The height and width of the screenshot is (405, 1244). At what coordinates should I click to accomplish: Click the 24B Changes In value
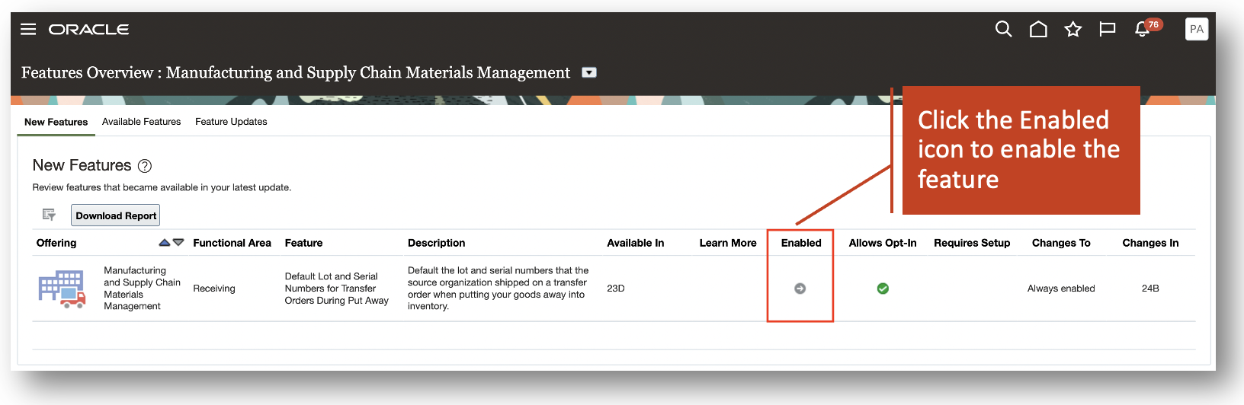pyautogui.click(x=1150, y=289)
